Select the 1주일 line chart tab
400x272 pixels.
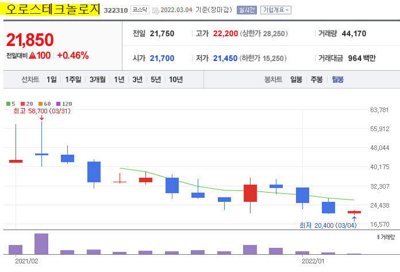click(x=73, y=79)
